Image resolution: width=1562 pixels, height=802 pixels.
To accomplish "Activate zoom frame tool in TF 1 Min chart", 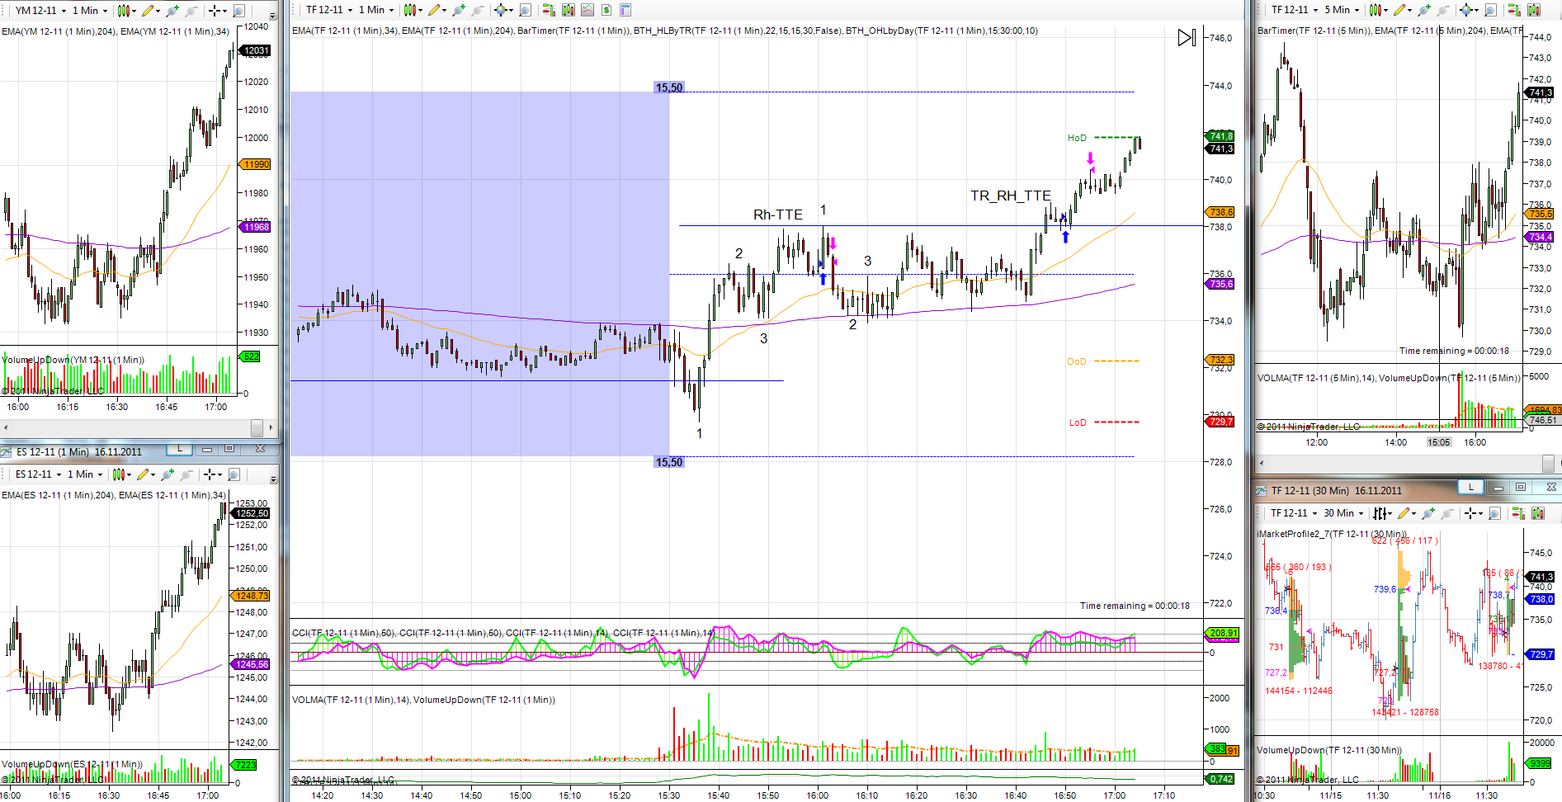I will click(525, 10).
